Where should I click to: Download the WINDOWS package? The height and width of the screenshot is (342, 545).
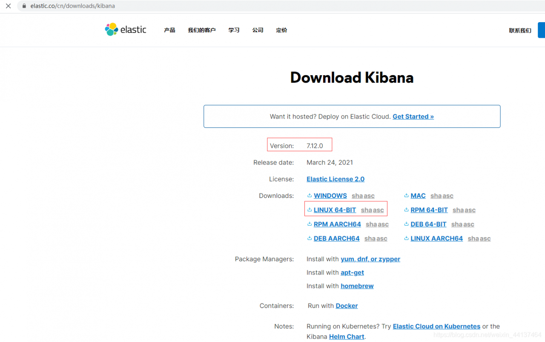click(x=330, y=196)
